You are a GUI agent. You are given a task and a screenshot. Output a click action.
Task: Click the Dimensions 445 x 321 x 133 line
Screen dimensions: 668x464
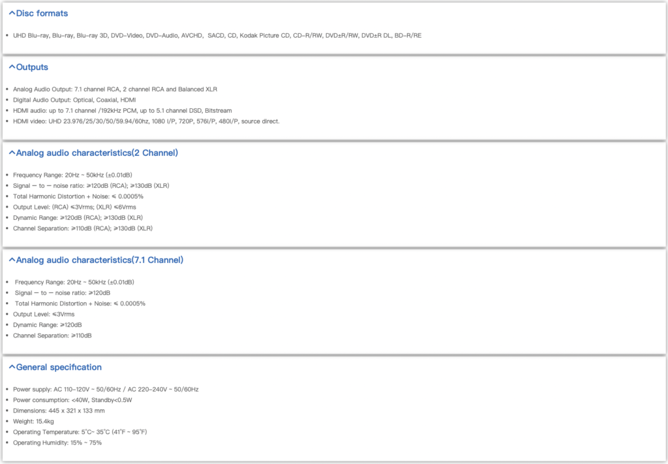[x=59, y=410]
